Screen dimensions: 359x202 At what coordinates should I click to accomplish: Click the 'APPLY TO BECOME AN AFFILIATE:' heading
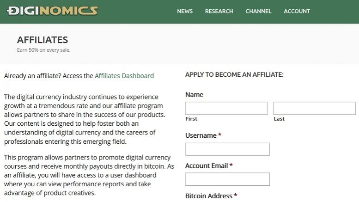pyautogui.click(x=234, y=75)
